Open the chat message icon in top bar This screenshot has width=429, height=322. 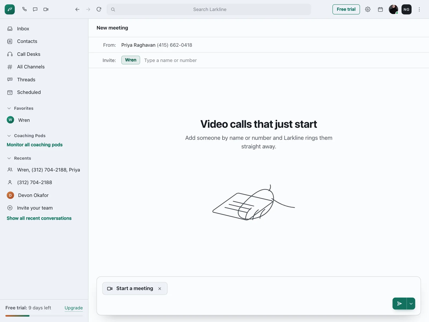click(35, 9)
